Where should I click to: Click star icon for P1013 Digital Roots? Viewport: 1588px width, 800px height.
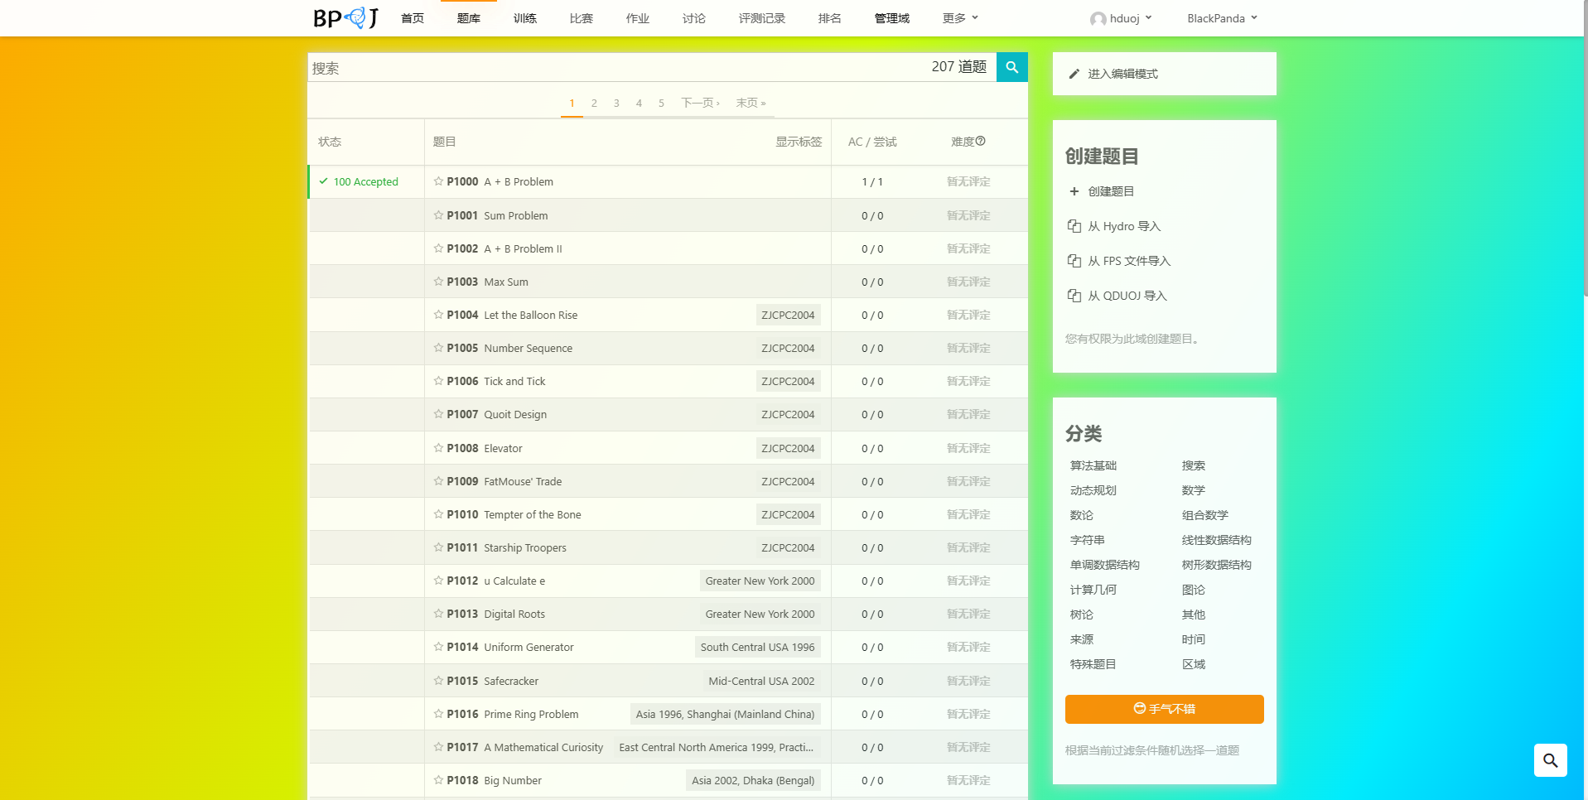(438, 613)
